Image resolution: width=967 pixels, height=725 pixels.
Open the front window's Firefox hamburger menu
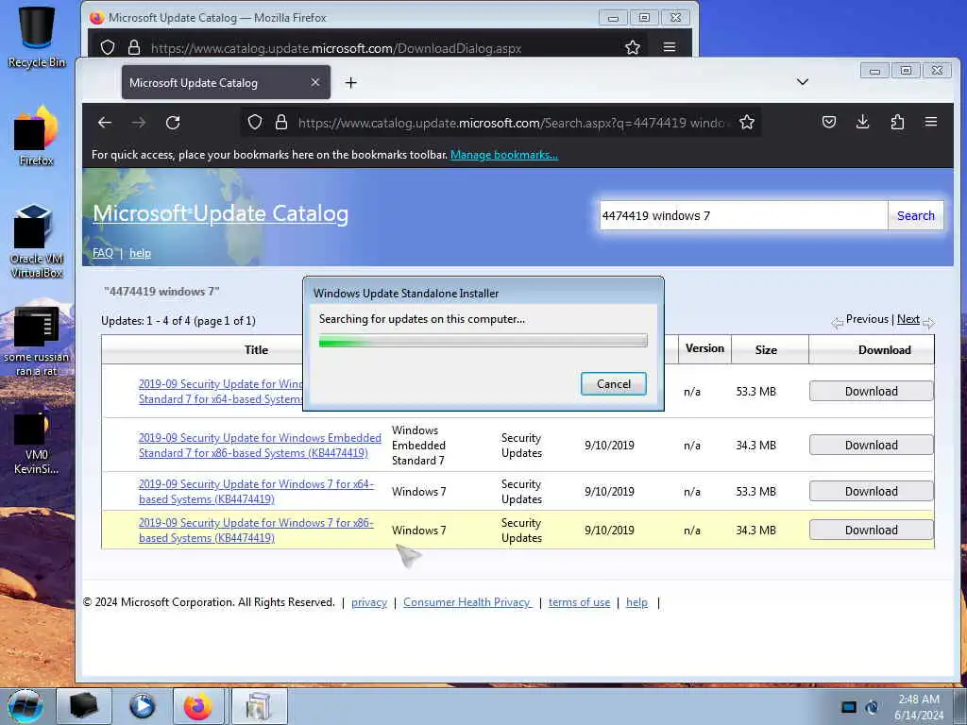click(x=931, y=122)
